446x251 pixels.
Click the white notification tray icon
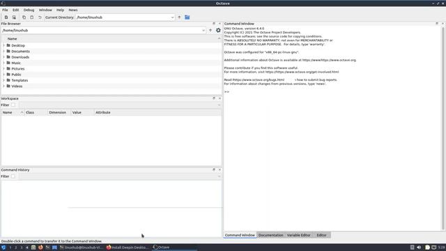(427, 248)
